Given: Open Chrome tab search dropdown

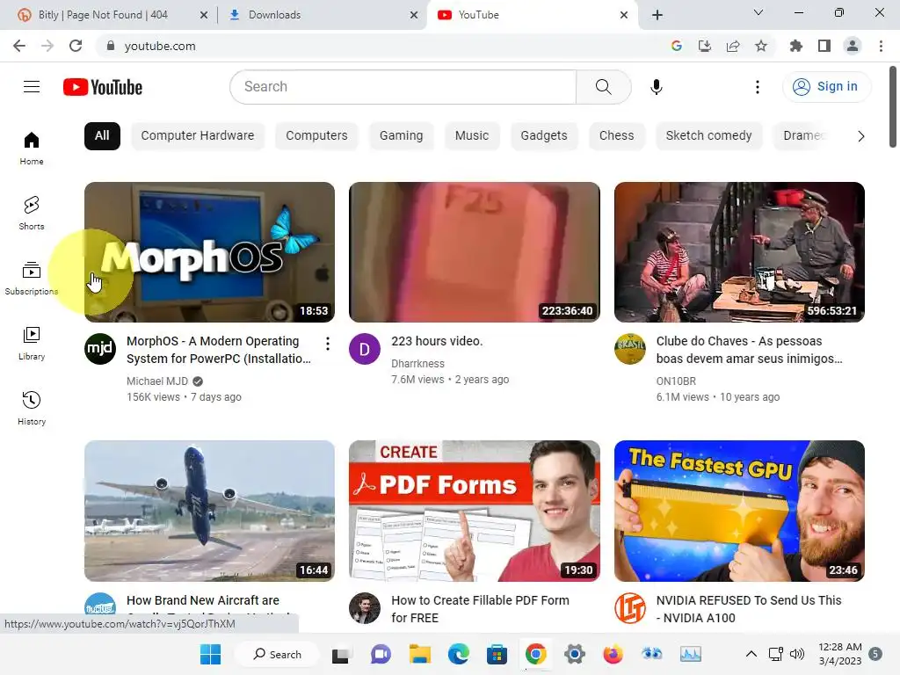Looking at the screenshot, I should pos(758,12).
